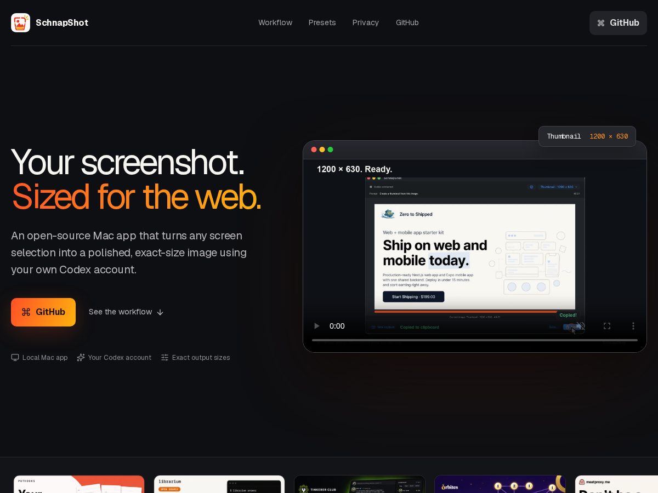Screen dimensions: 658x493
Task: Click the 'Exact output sizes' text
Action: pos(201,358)
